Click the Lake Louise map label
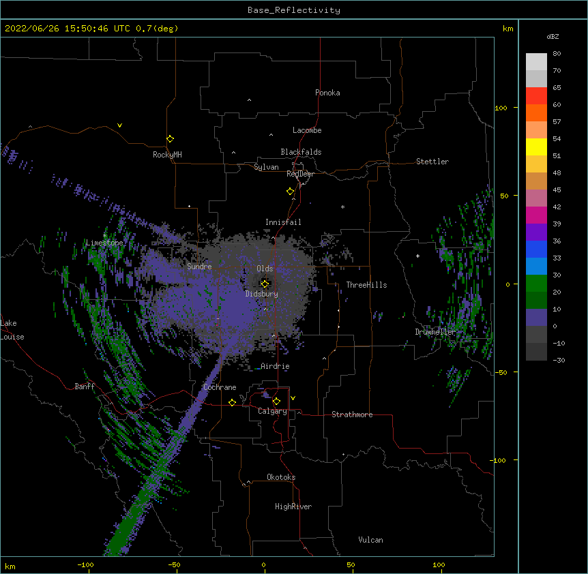The width and height of the screenshot is (588, 574). pos(12,330)
